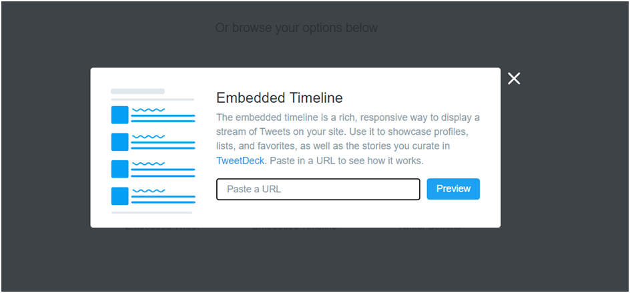Click the wavy line beside the first blue square
630x293 pixels.
(x=147, y=109)
